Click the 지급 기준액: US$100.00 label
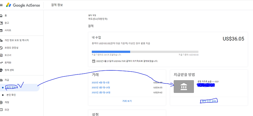 coord(188,55)
